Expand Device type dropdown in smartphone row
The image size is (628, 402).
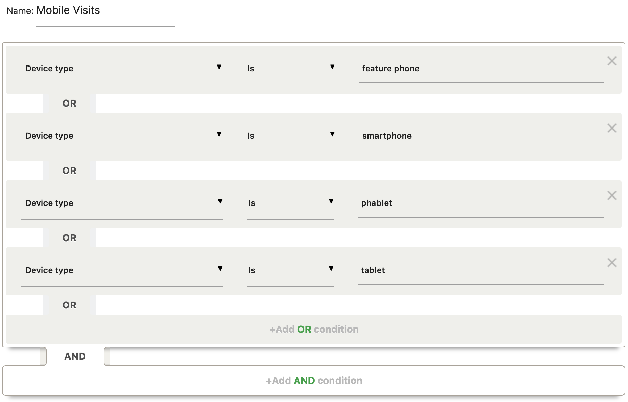(x=121, y=136)
